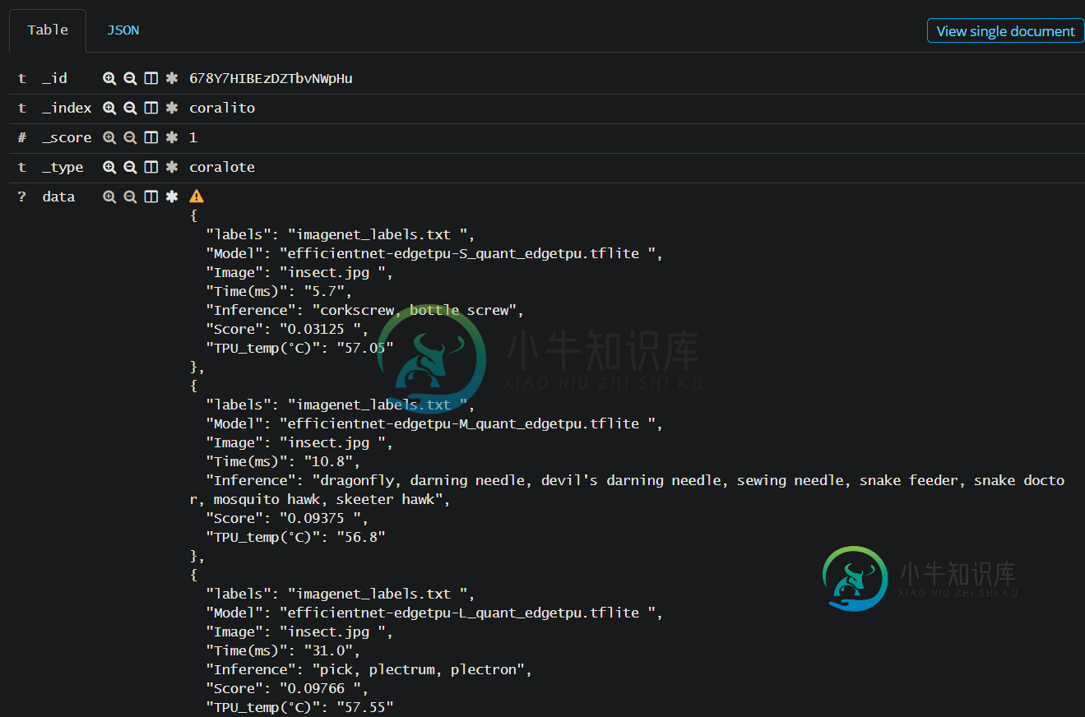Filter for field present on _id row

pyautogui.click(x=172, y=78)
